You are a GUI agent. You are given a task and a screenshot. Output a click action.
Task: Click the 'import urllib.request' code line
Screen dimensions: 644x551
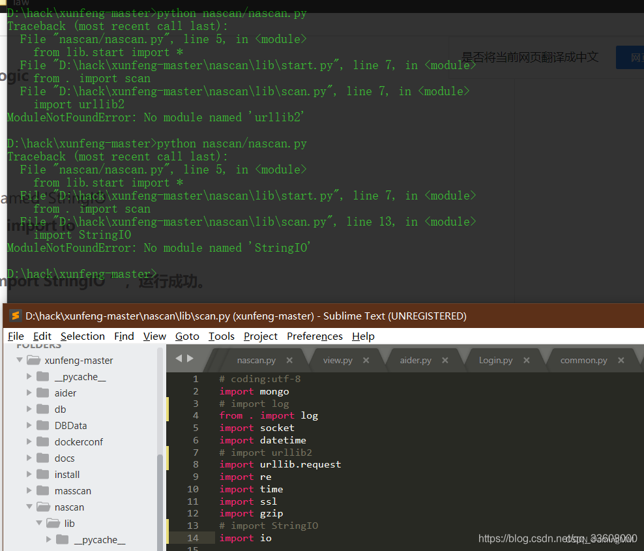point(280,464)
